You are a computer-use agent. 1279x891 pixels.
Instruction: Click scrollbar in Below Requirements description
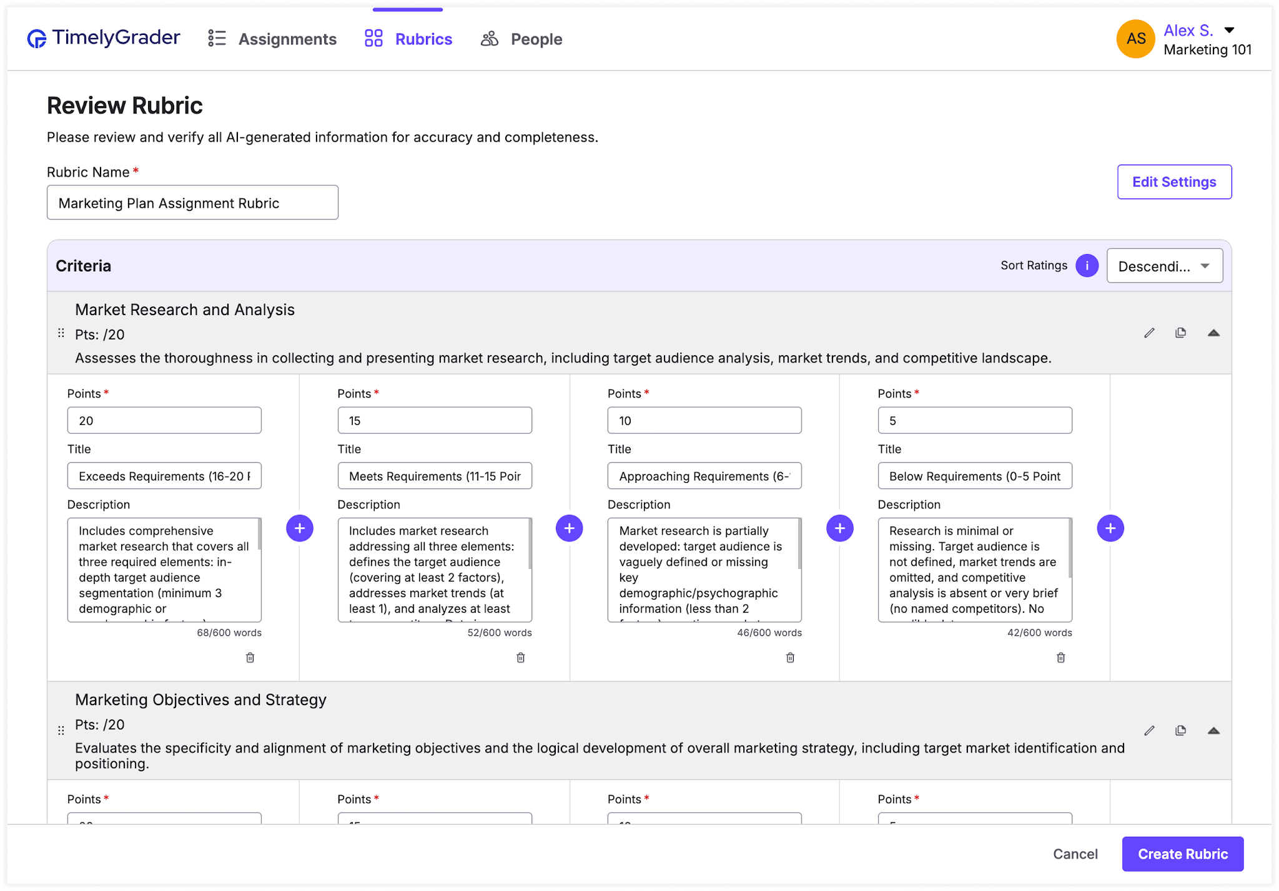click(x=1070, y=548)
